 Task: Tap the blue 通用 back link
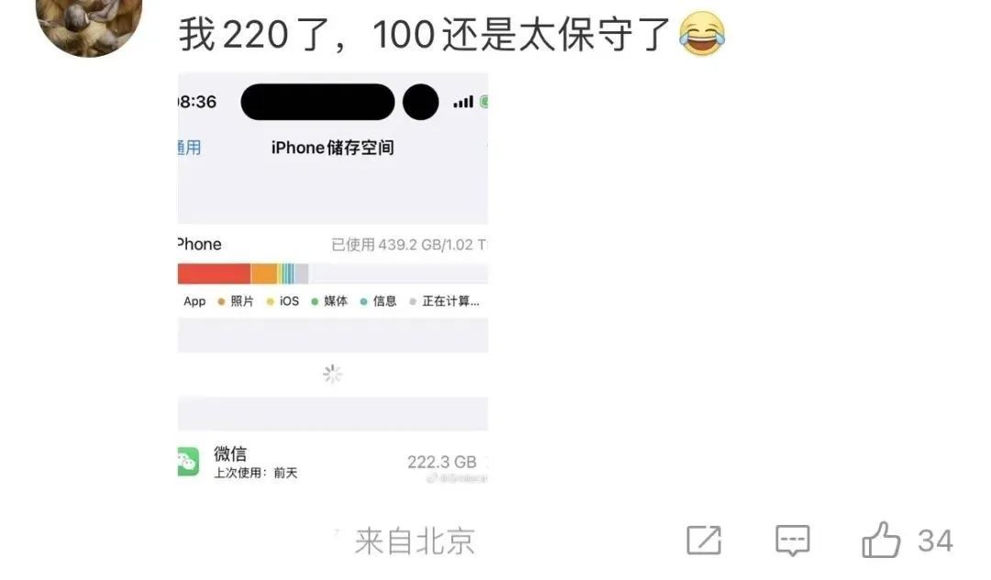point(189,147)
